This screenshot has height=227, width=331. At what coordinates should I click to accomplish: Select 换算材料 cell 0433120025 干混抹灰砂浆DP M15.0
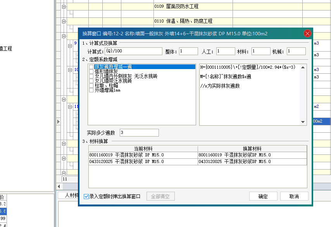[x=252, y=161]
